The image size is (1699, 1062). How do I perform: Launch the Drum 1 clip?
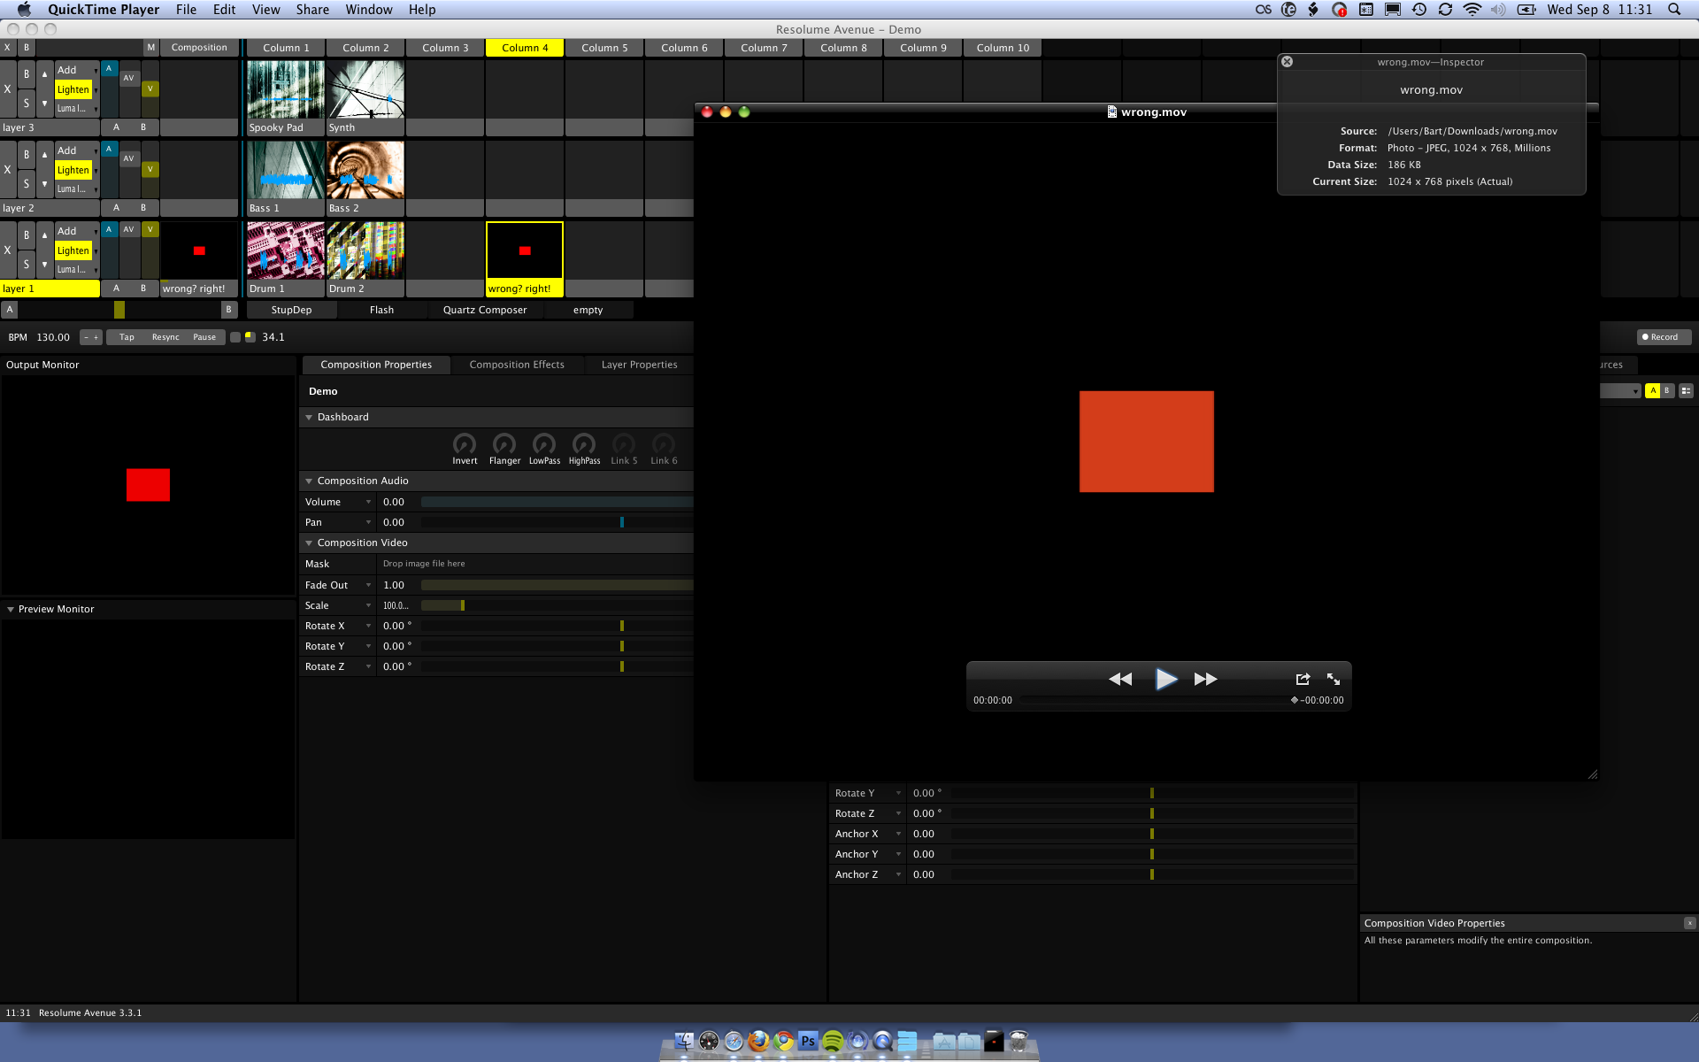click(x=286, y=250)
